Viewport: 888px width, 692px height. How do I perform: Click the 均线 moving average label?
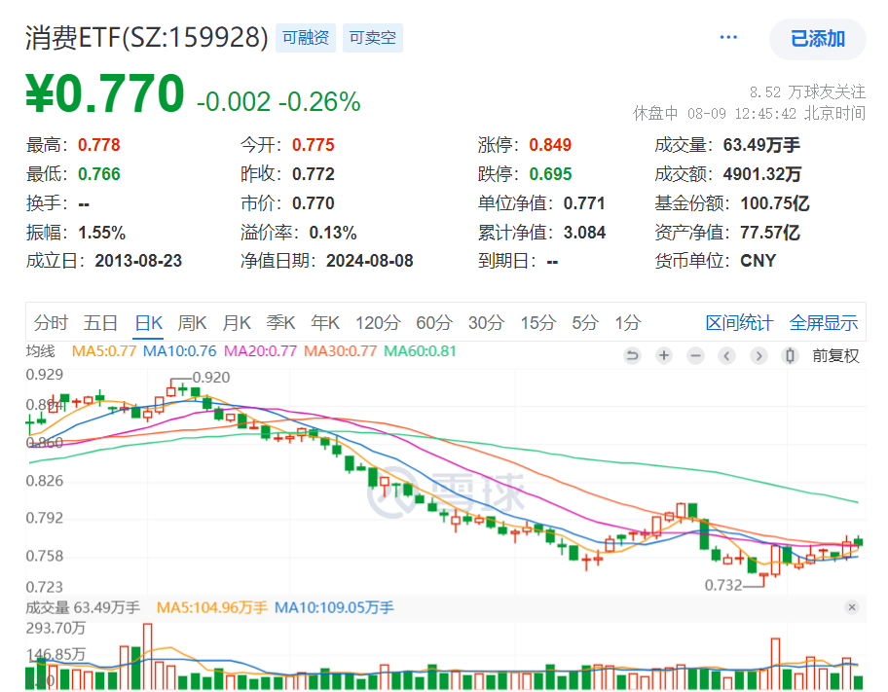click(x=41, y=351)
